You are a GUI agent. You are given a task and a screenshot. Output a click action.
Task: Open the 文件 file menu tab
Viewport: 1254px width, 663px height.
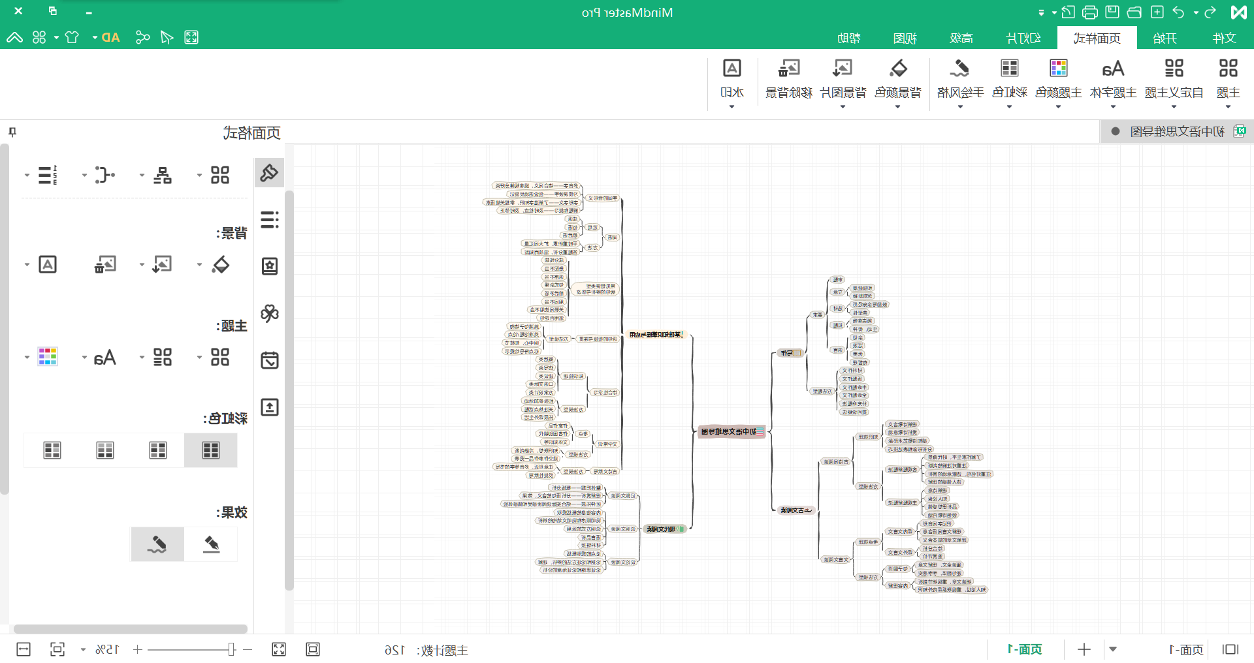pyautogui.click(x=1224, y=38)
